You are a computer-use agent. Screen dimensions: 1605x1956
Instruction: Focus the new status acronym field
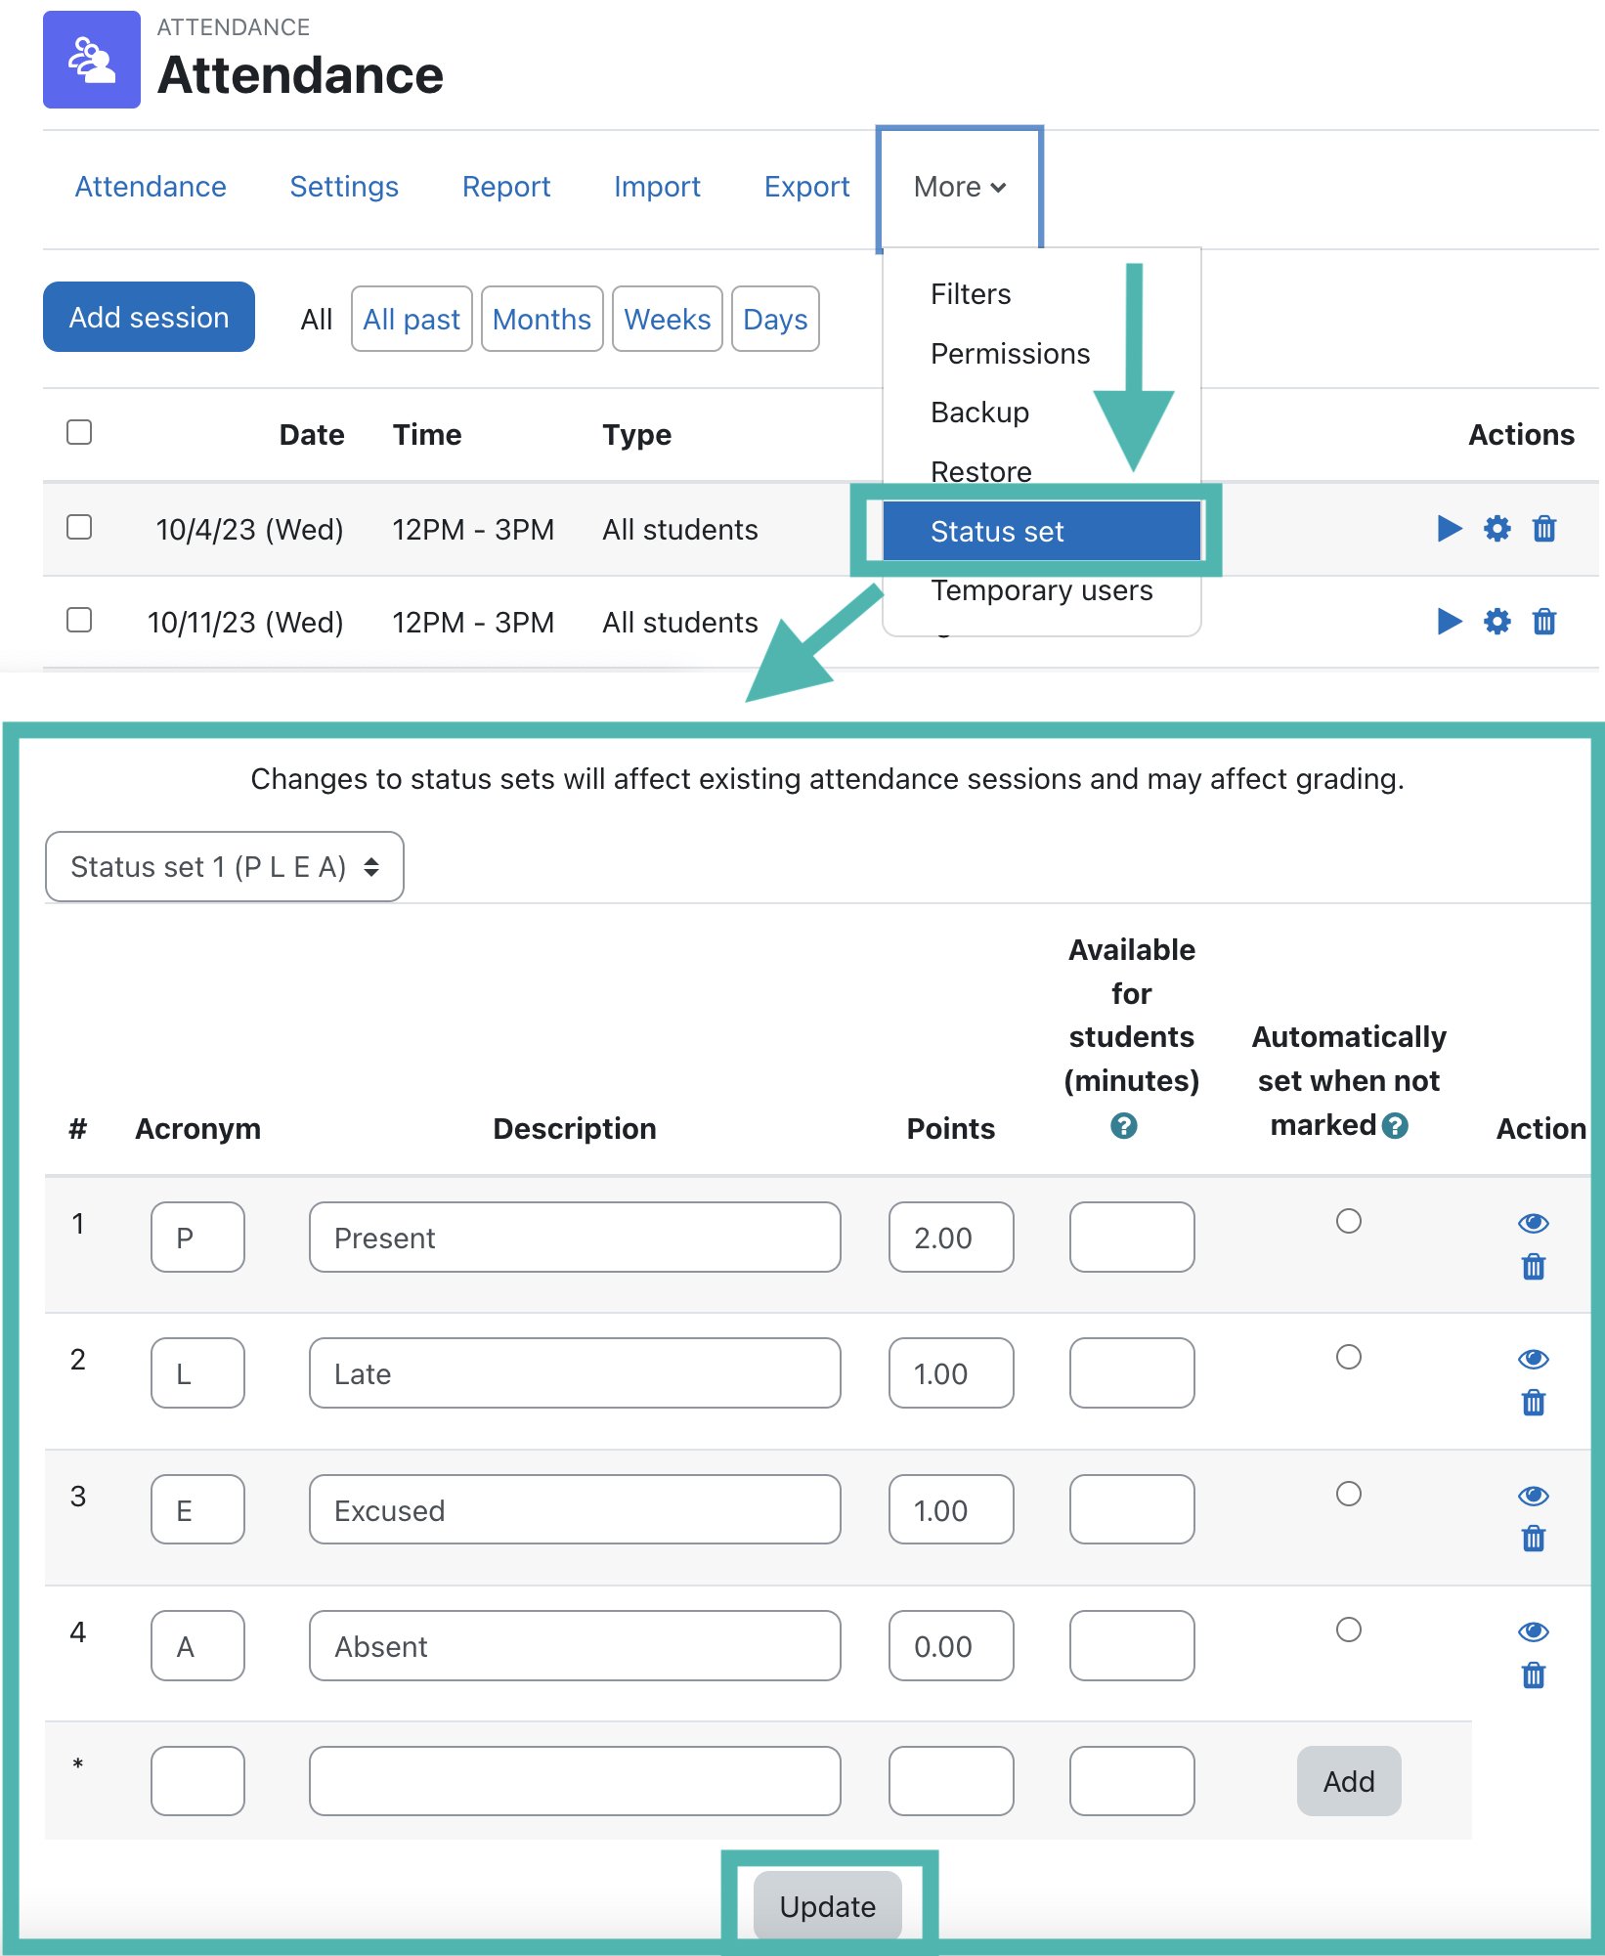(197, 1781)
